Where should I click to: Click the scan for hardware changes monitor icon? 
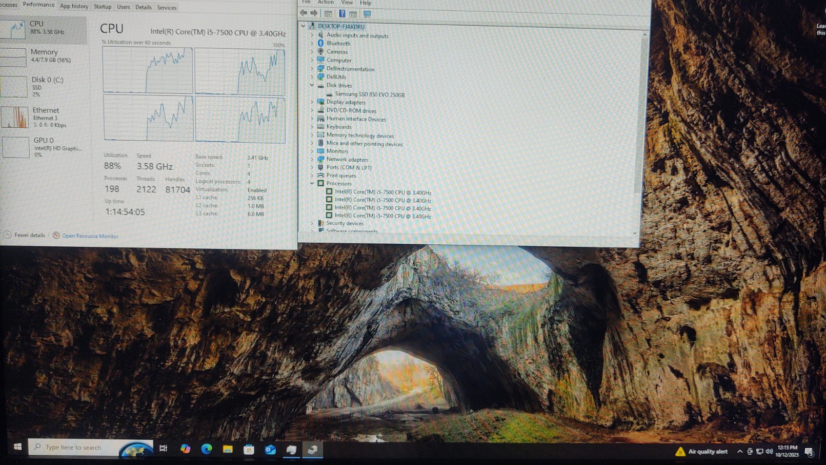pyautogui.click(x=367, y=14)
